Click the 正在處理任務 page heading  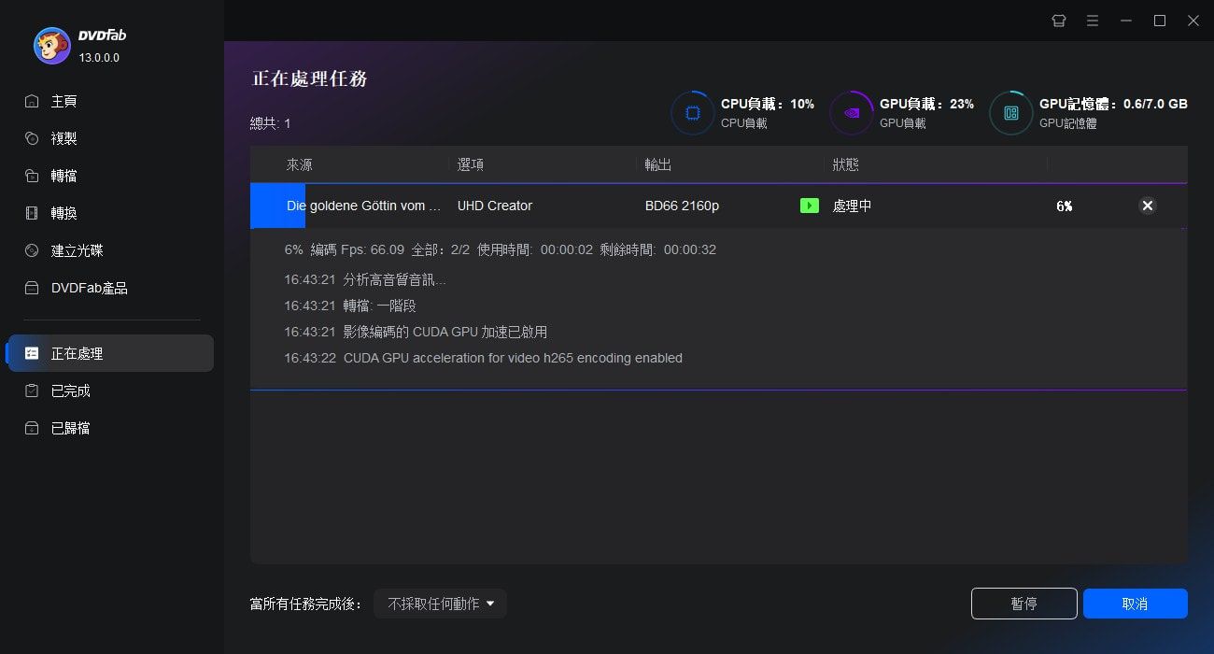(x=310, y=78)
